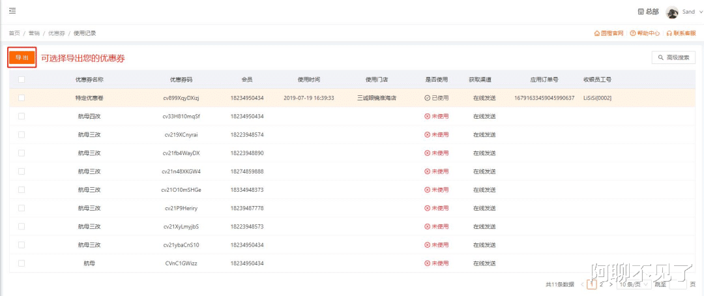Viewport: 704px width, 296px height.
Task: Click order number 16791633459045990637
Action: pos(544,98)
